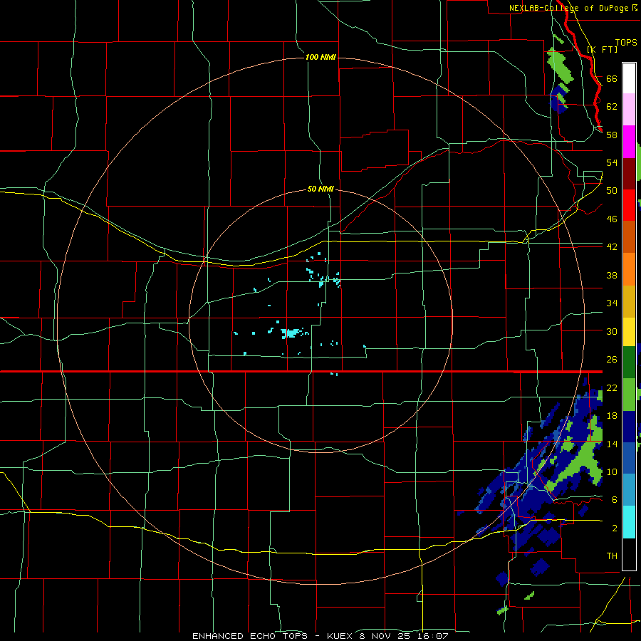Click the TH threshold legend label
641x641 pixels.
point(612,556)
